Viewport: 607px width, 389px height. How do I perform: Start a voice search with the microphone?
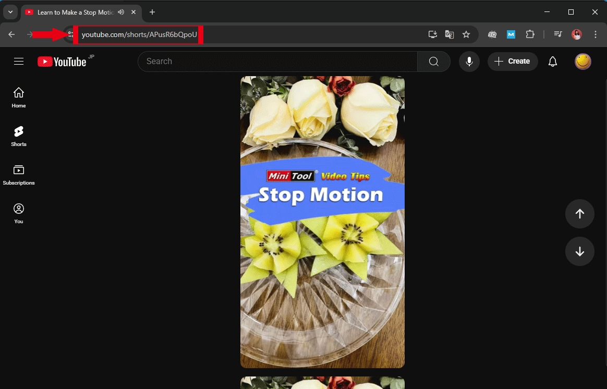(x=469, y=61)
